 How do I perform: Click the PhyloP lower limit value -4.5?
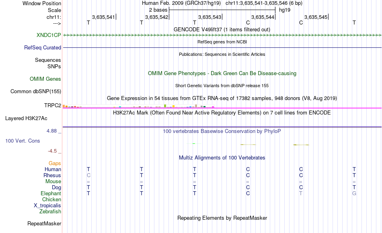point(52,151)
